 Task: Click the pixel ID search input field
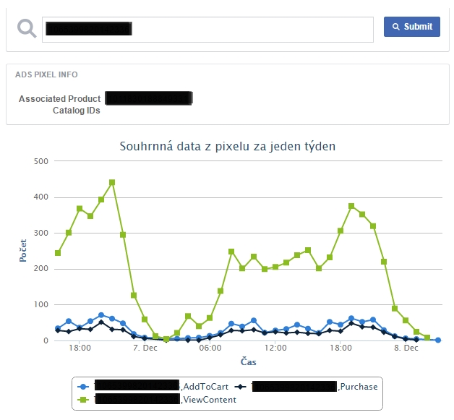tap(207, 30)
